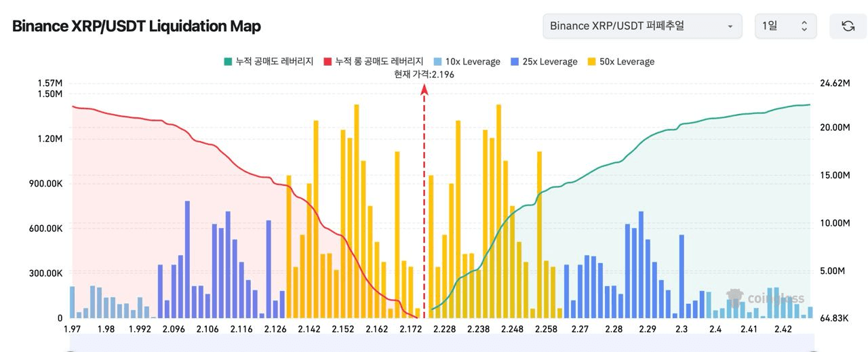This screenshot has height=352, width=868.
Task: Toggle the 누적 롱 공매도 레버리지 legend series
Action: click(x=374, y=62)
